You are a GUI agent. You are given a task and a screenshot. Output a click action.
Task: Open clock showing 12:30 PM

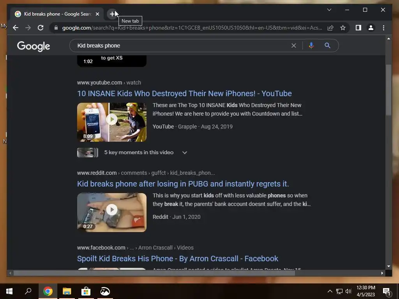click(x=365, y=291)
